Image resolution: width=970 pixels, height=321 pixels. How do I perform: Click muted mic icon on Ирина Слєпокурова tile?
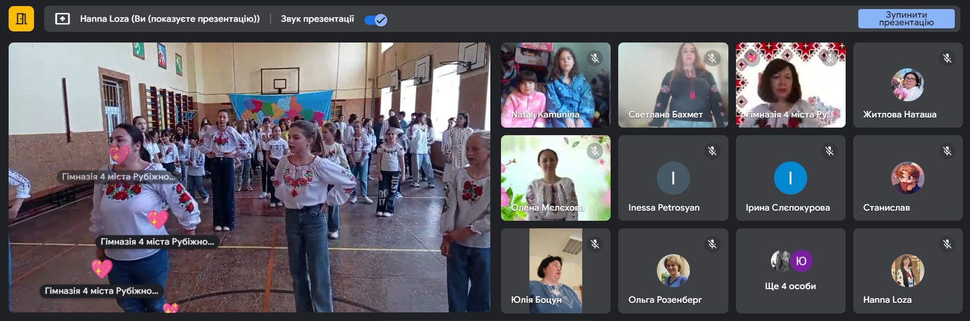pos(829,151)
